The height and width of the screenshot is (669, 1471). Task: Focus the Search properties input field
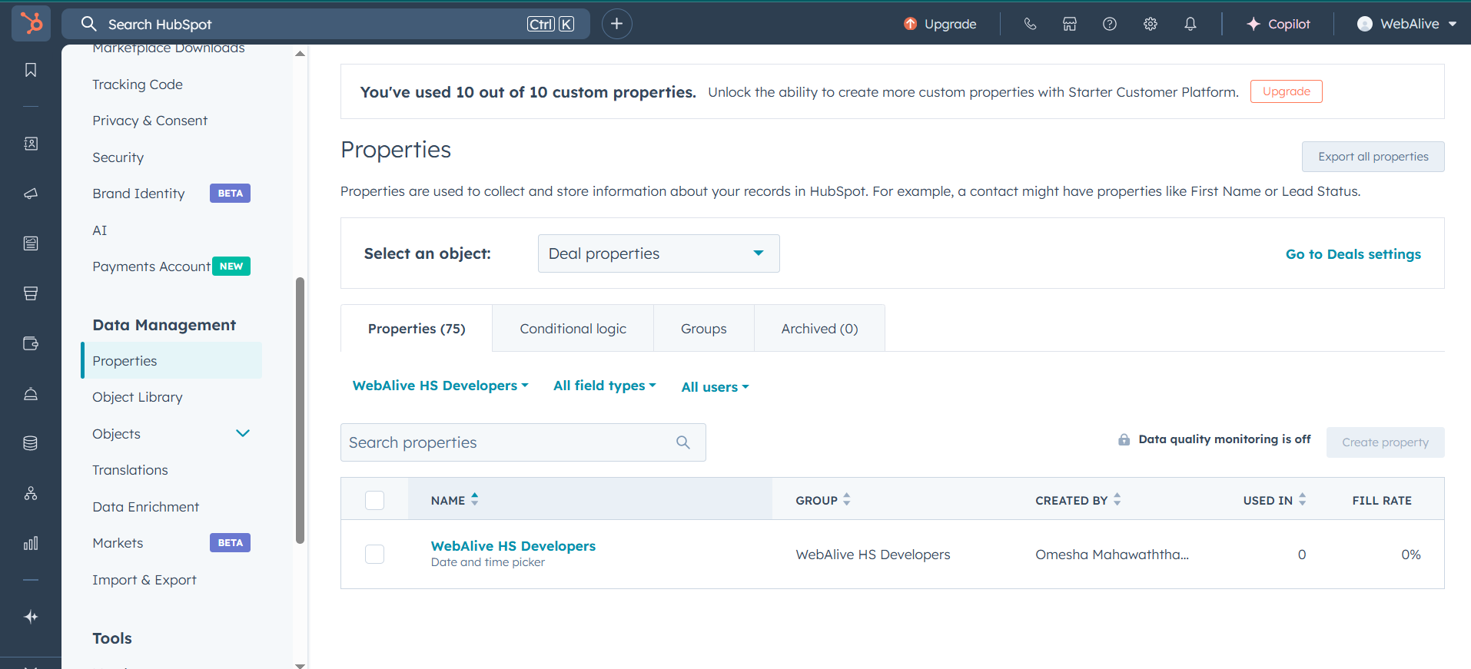523,442
